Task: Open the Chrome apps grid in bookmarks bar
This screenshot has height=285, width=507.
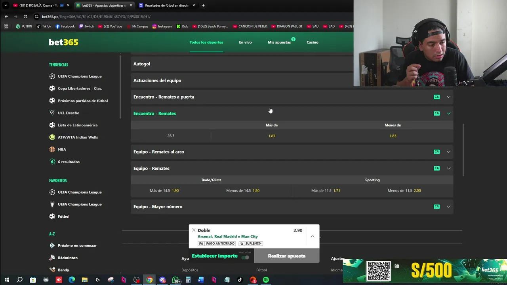Action: [x=6, y=26]
